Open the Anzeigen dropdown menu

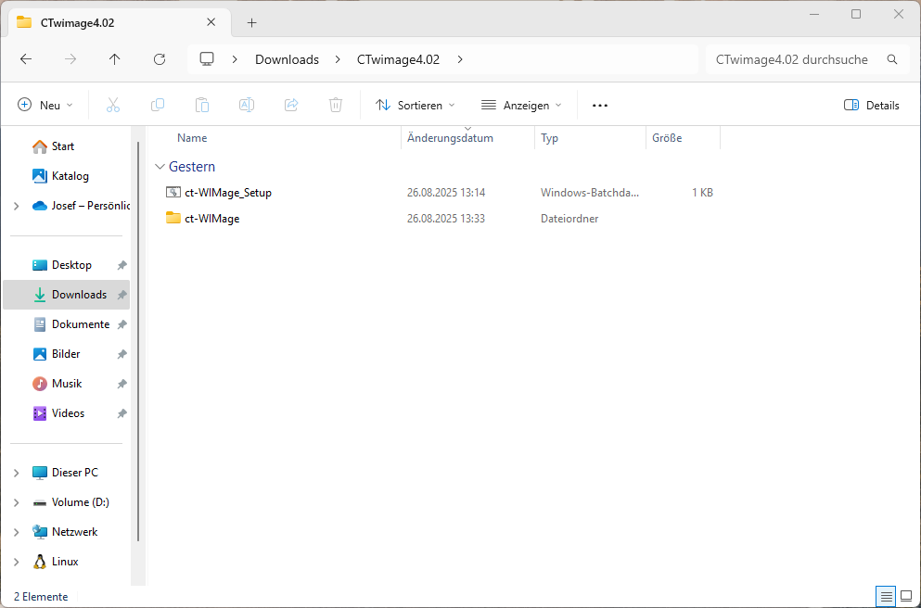(x=521, y=106)
